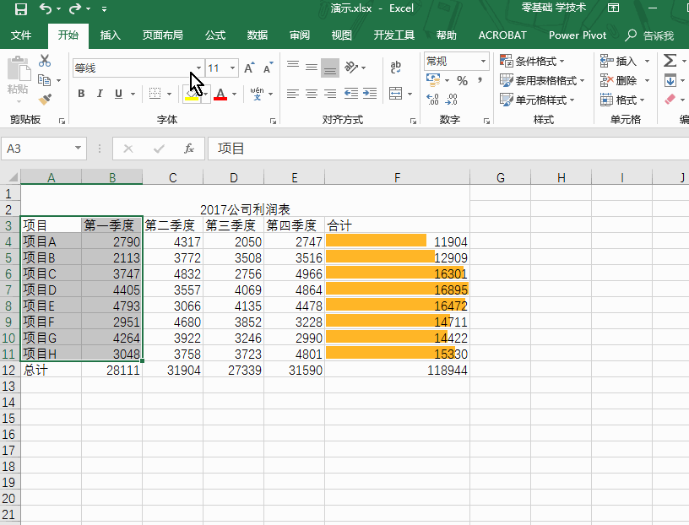Increase font size with the larger A
Image resolution: width=689 pixels, height=525 pixels.
(249, 68)
